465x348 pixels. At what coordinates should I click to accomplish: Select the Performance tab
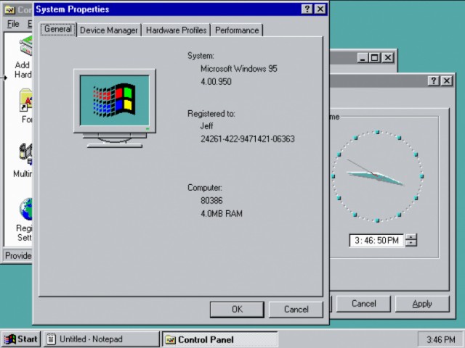tap(237, 30)
